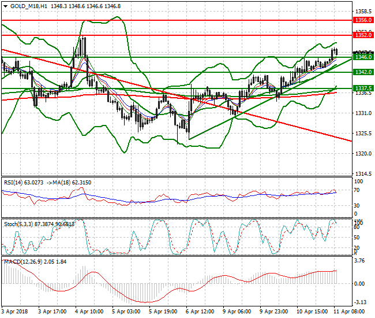Click the small triangle beside the GOLD_M18,H1 title
The width and height of the screenshot is (375, 318).
[x=4, y=5]
